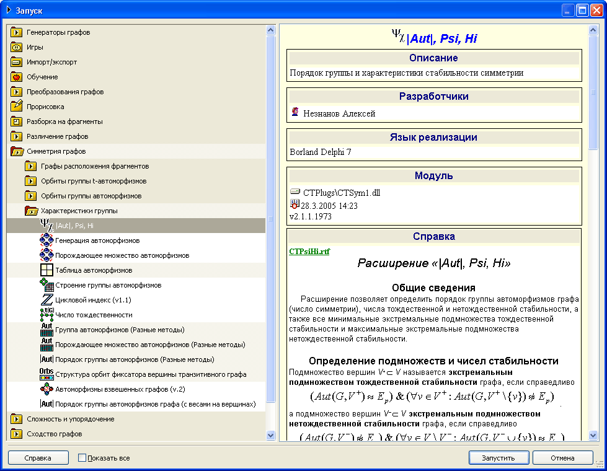Click Aut icon of Группа автоморфизмов (Разные методы)

pos(47,330)
